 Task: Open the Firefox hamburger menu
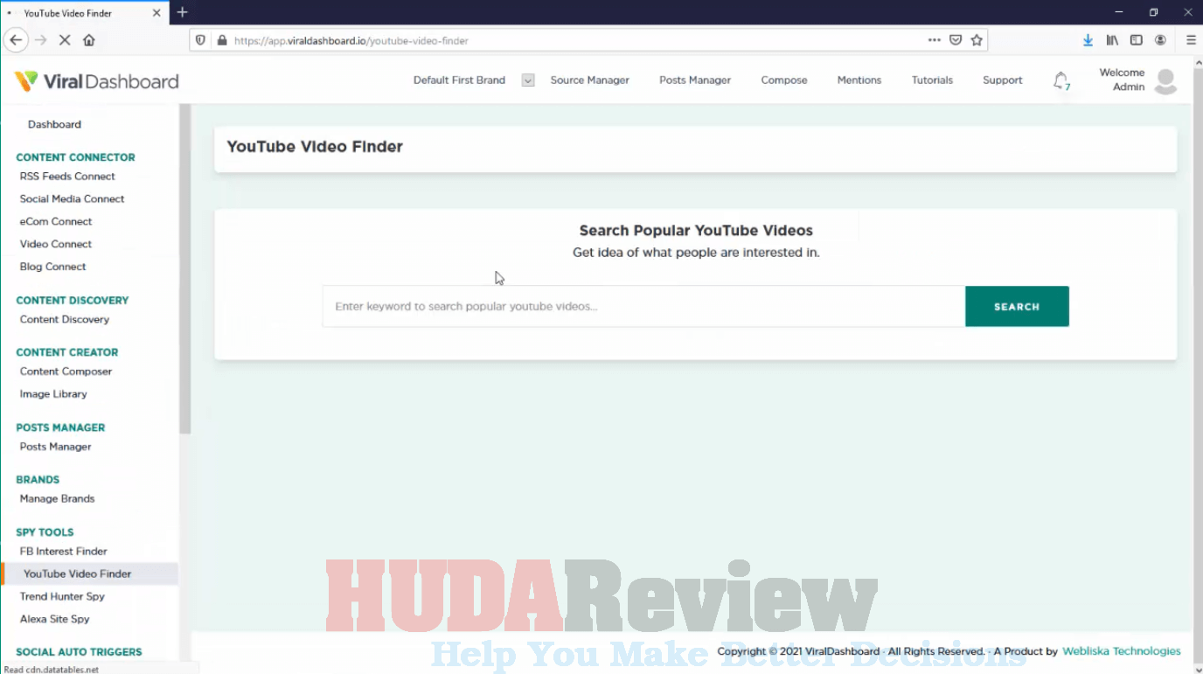point(1191,39)
